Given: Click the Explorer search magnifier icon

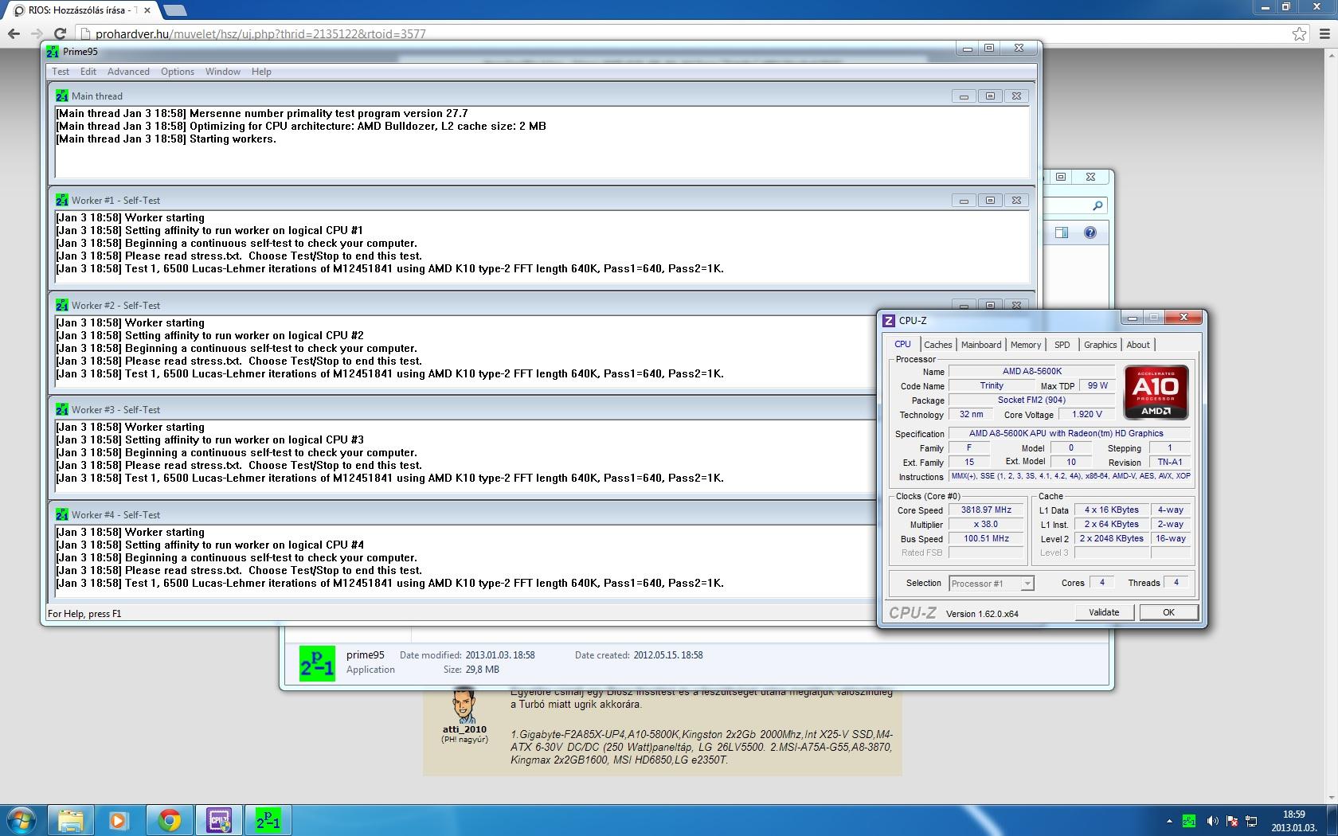Looking at the screenshot, I should point(1097,206).
